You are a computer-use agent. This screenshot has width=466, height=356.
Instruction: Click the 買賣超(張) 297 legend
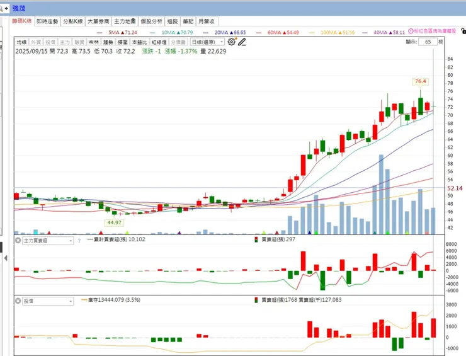[x=275, y=239]
